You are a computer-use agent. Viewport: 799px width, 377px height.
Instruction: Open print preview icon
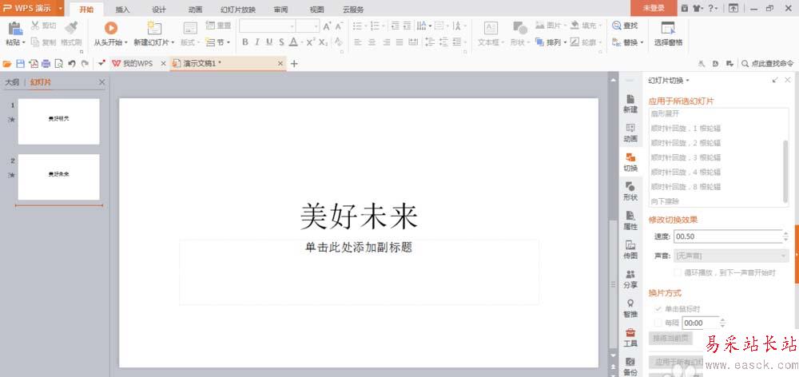click(58, 64)
